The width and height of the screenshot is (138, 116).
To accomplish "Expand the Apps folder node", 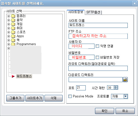I will (9, 36).
